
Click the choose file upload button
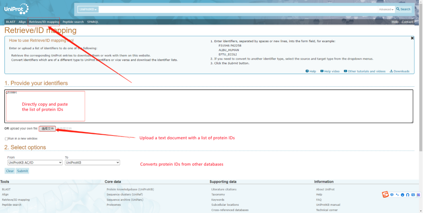coord(47,128)
